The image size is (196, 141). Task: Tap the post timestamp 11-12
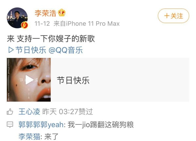(x=42, y=23)
